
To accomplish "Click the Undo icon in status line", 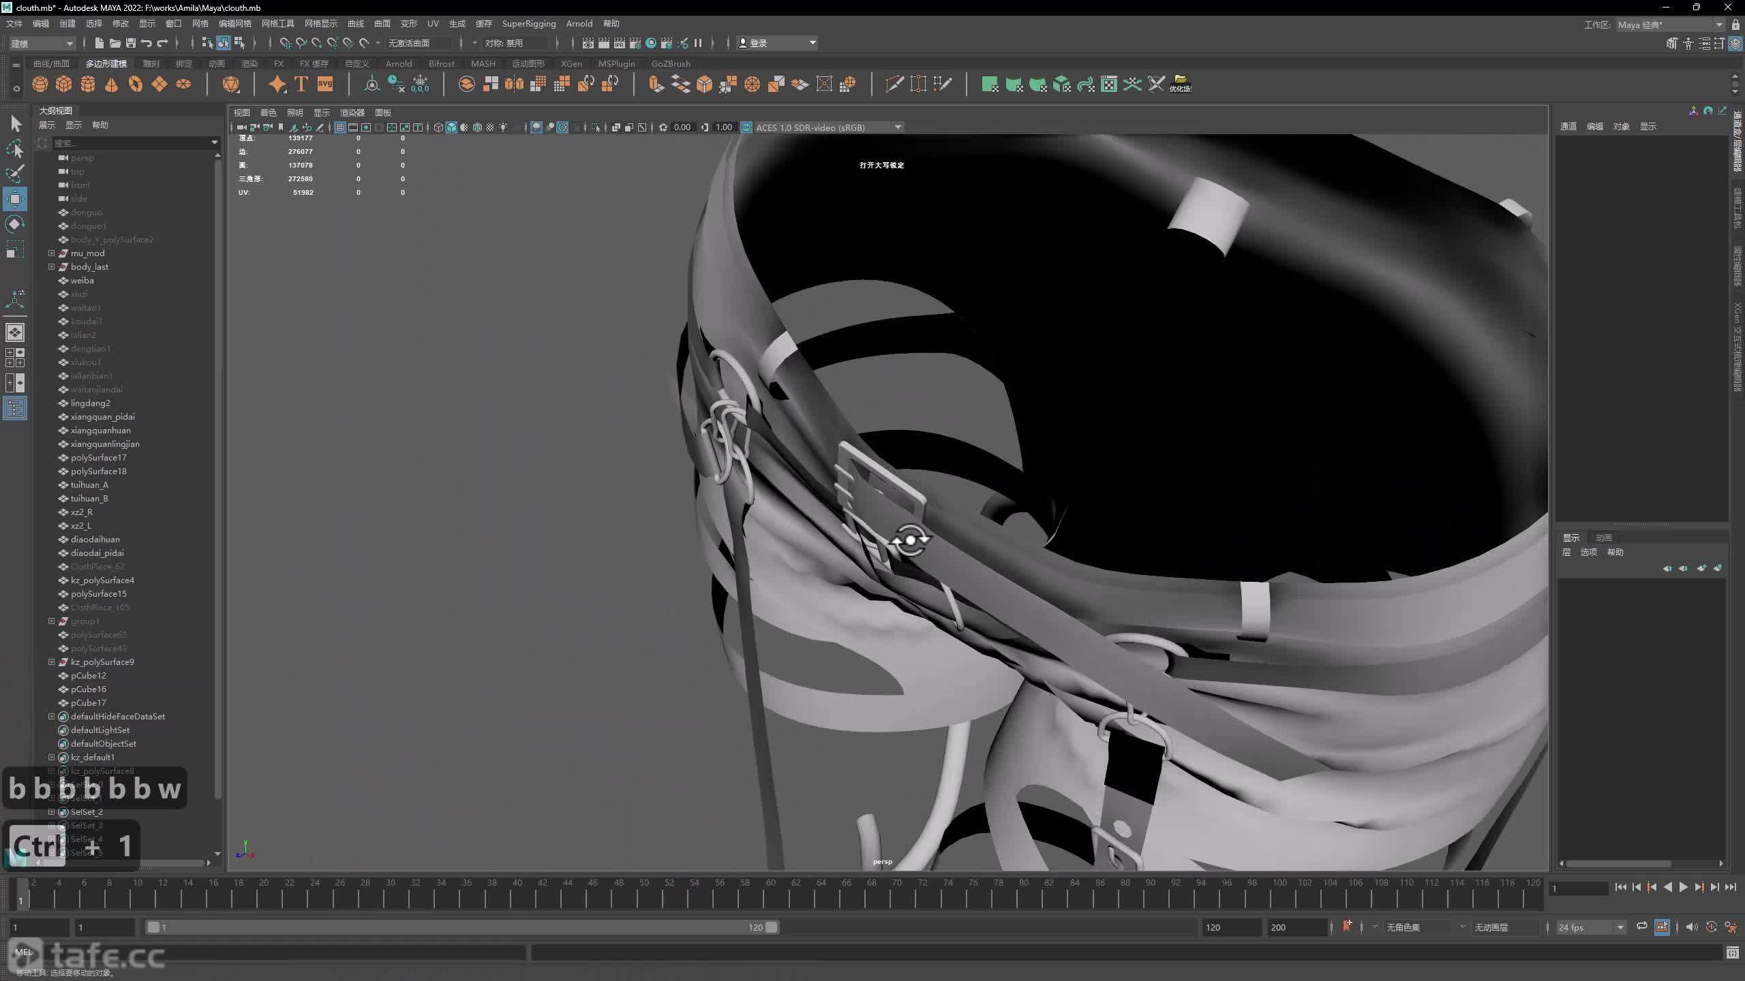I will point(147,43).
